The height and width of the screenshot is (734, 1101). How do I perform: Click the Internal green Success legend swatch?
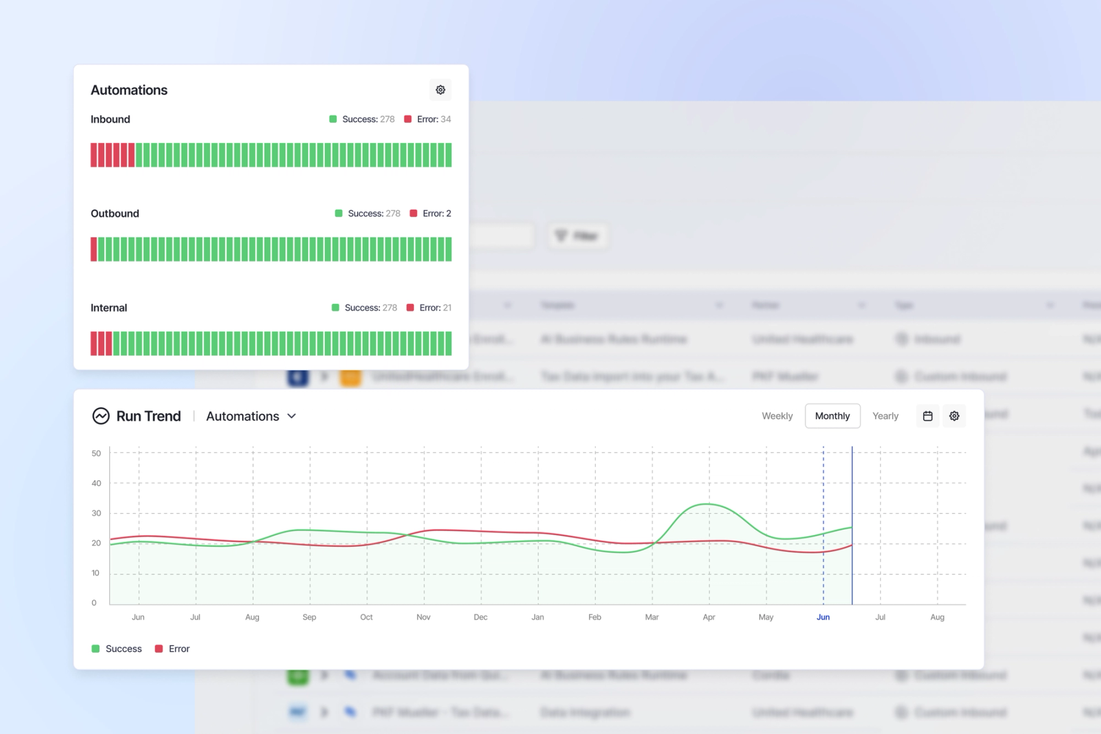point(335,308)
